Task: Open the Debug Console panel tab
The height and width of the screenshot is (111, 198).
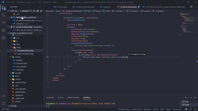Action: (73, 98)
